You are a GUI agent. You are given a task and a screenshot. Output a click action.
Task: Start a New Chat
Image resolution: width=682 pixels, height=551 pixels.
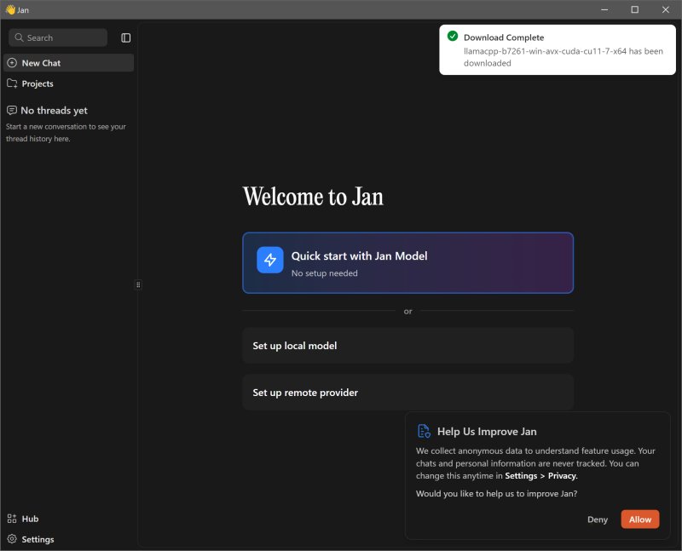click(x=68, y=63)
